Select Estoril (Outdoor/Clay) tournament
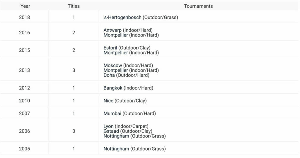This screenshot has width=300, height=158. pos(127,48)
